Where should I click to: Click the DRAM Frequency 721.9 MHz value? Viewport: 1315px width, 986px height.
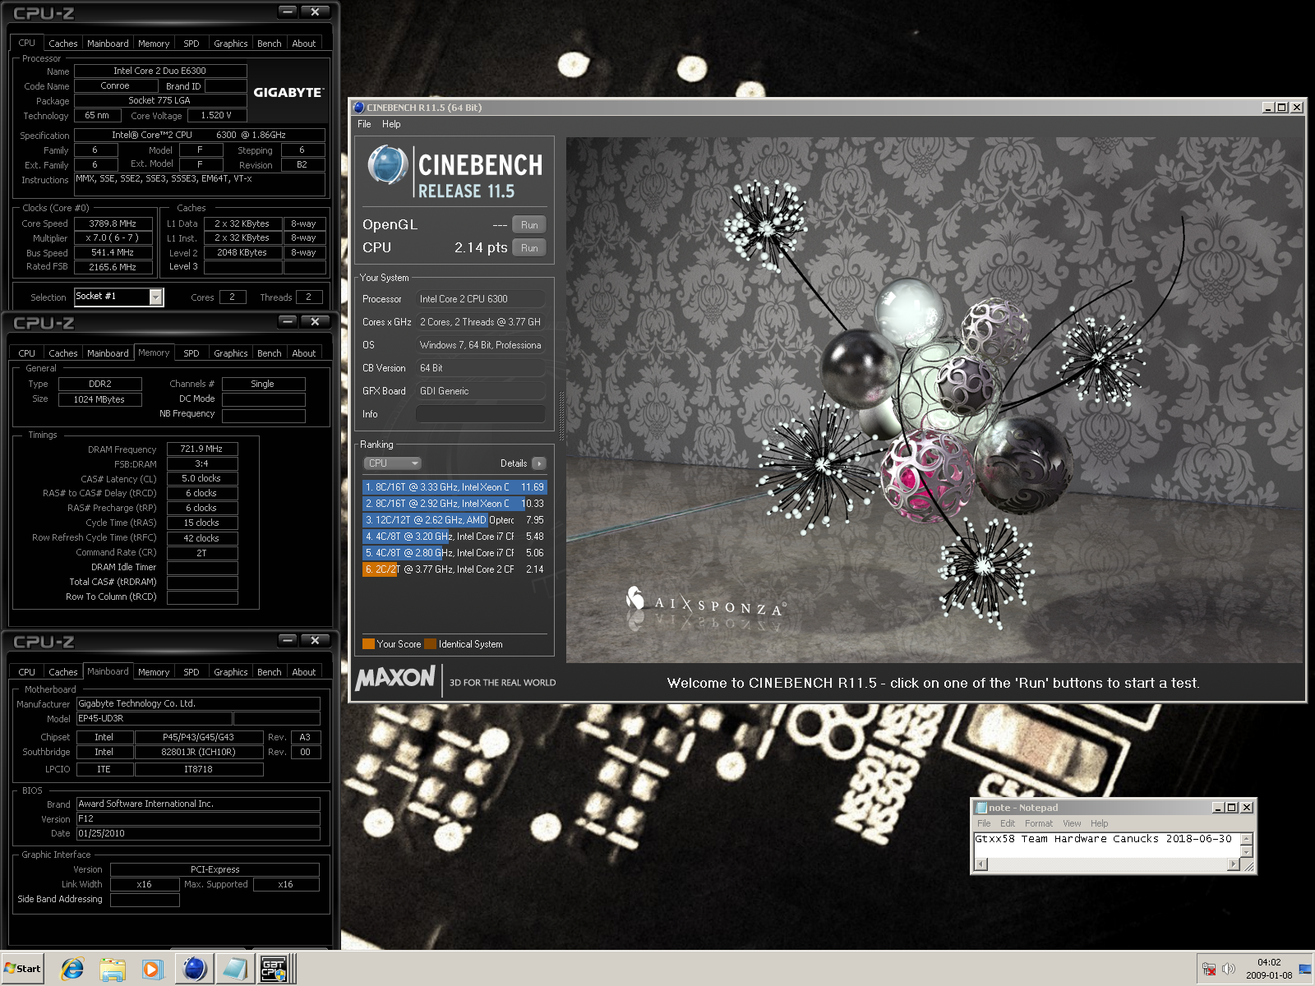(x=202, y=449)
